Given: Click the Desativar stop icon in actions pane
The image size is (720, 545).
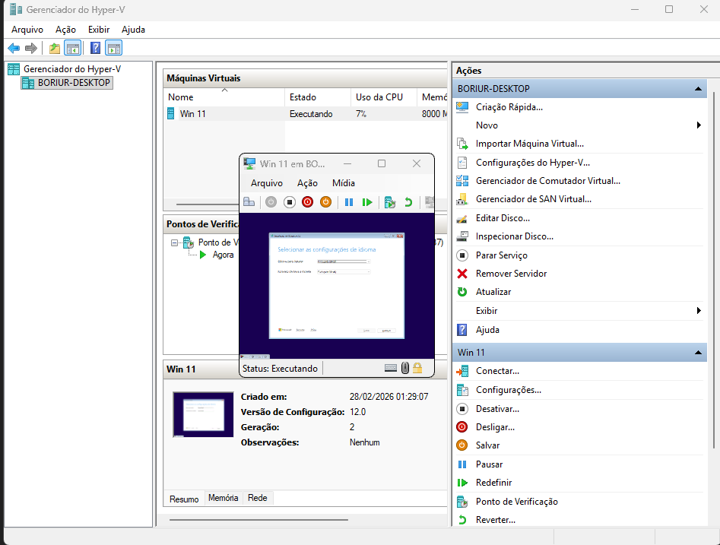Looking at the screenshot, I should coord(462,409).
